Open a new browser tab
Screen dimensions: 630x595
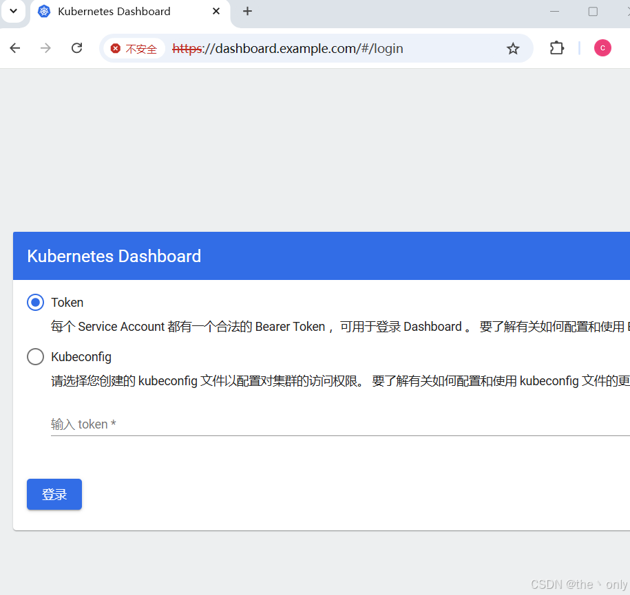[247, 11]
